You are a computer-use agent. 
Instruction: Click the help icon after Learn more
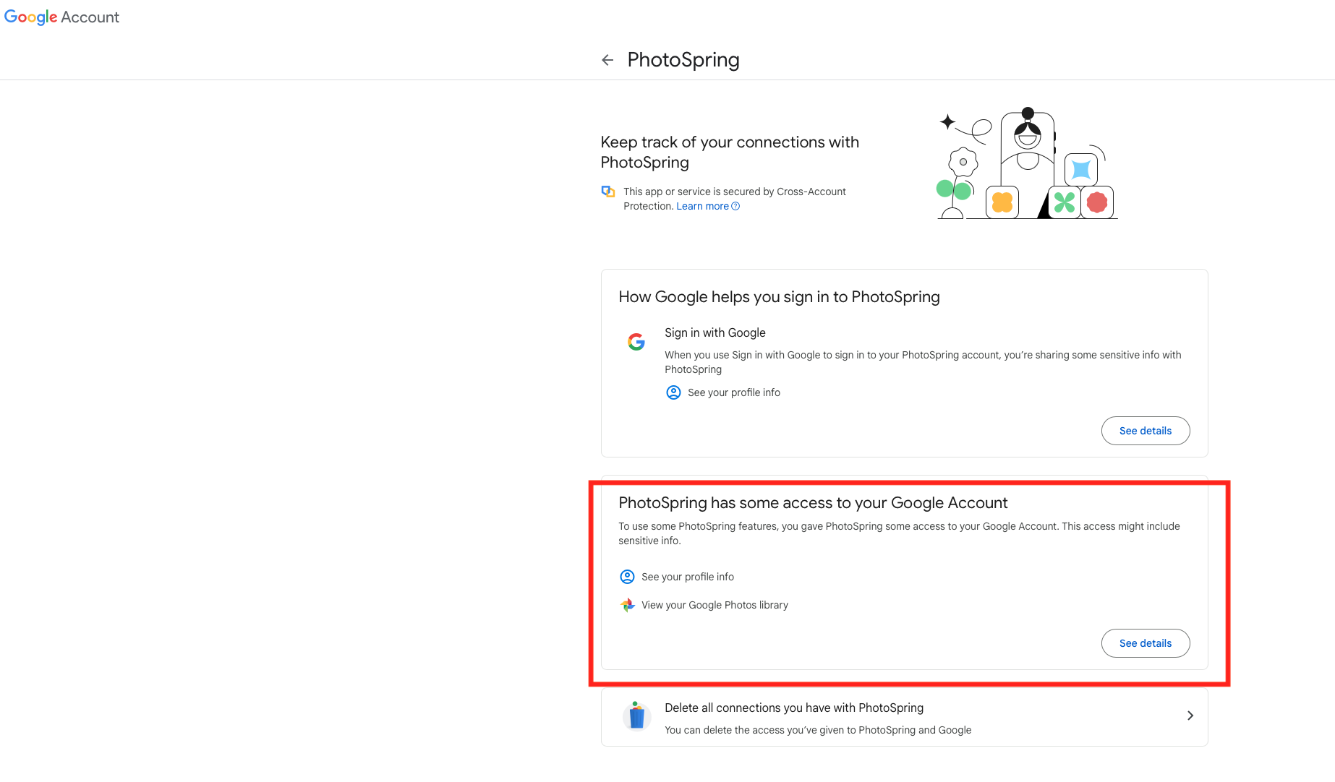tap(735, 206)
